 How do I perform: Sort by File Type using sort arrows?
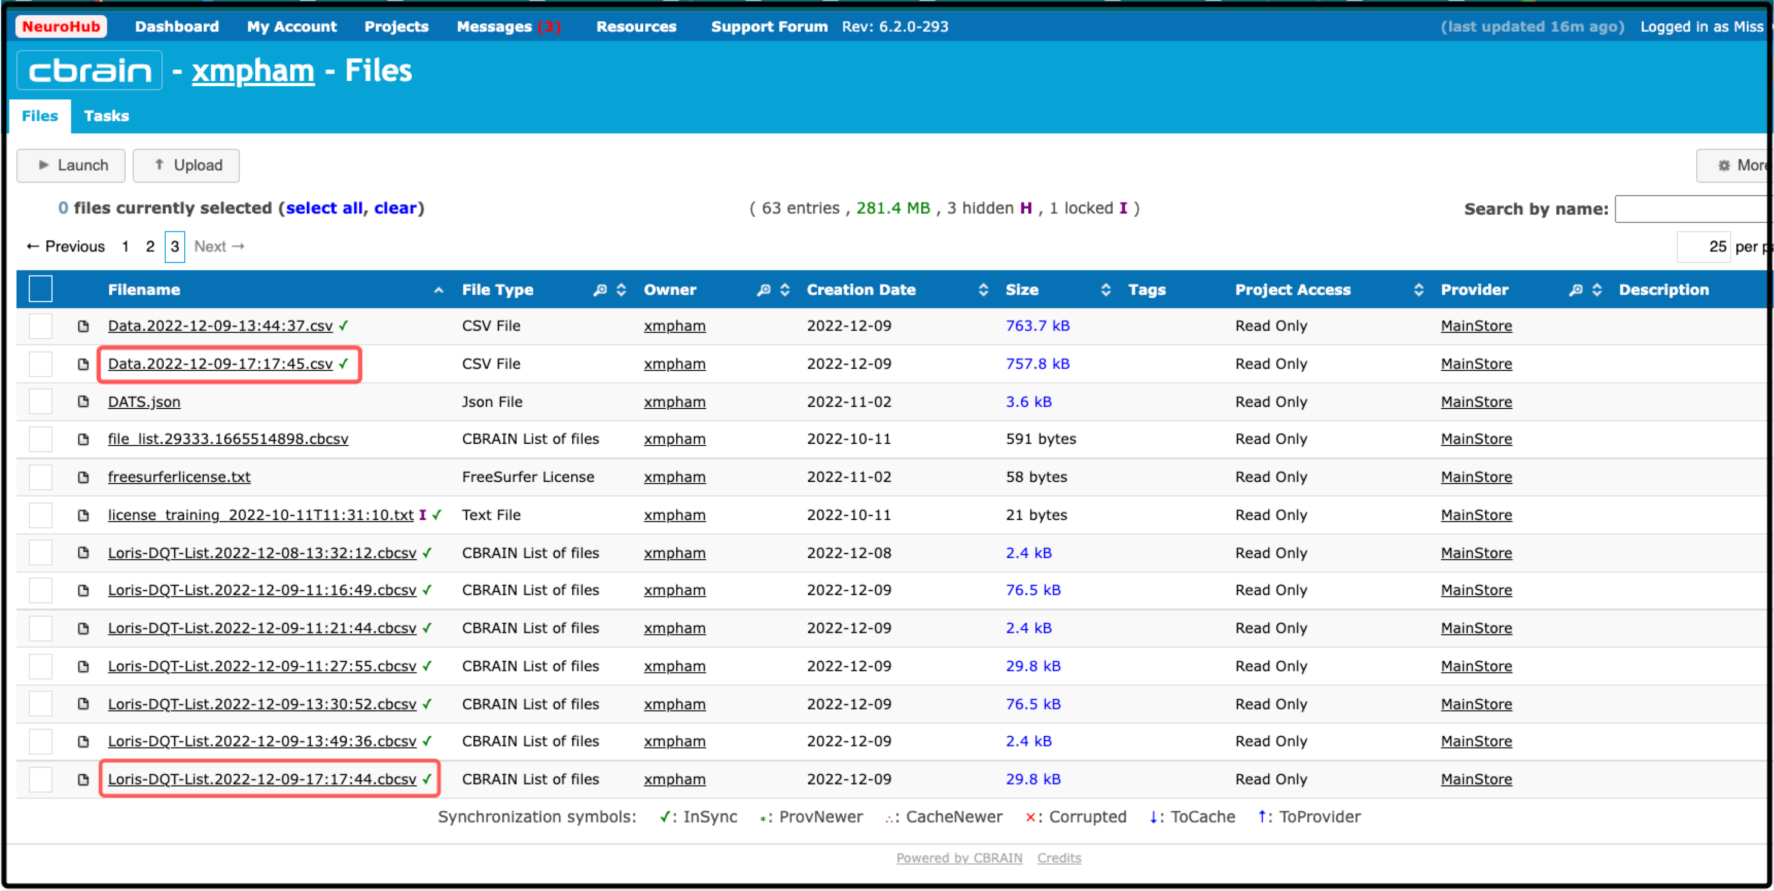tap(621, 289)
